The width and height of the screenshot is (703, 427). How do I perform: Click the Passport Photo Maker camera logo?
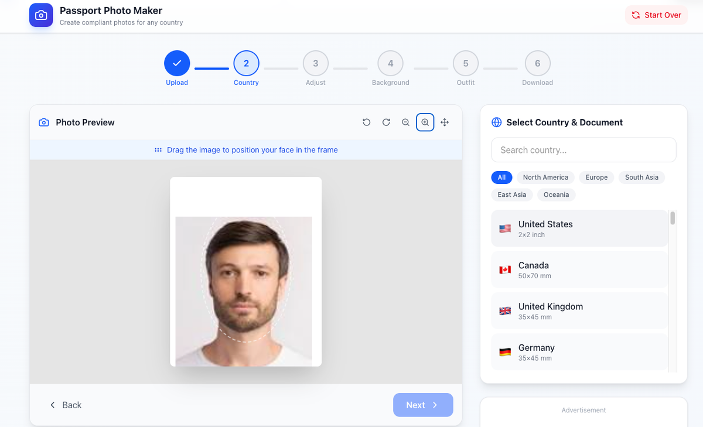coord(41,15)
